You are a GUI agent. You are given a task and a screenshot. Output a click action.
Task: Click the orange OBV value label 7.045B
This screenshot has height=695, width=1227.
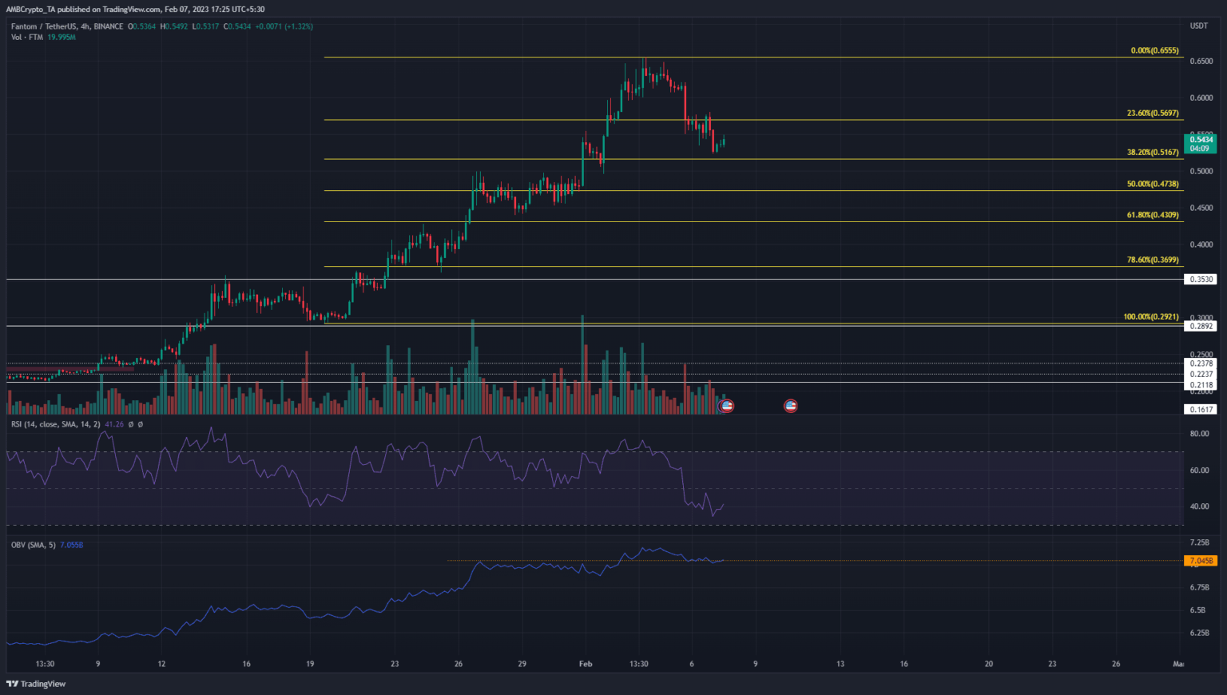point(1200,561)
